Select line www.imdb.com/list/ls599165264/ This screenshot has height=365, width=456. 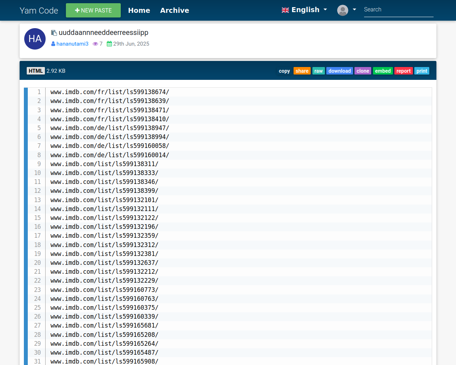tap(104, 344)
